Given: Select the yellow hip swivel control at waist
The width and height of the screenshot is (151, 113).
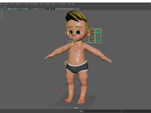Looking at the screenshot, I should pyautogui.click(x=66, y=63).
